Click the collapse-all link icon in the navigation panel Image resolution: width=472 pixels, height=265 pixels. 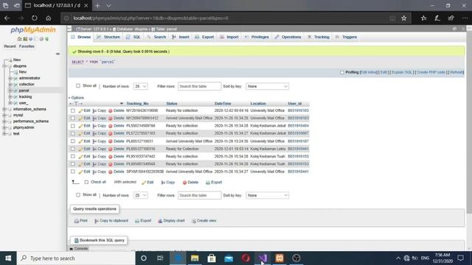click(58, 54)
